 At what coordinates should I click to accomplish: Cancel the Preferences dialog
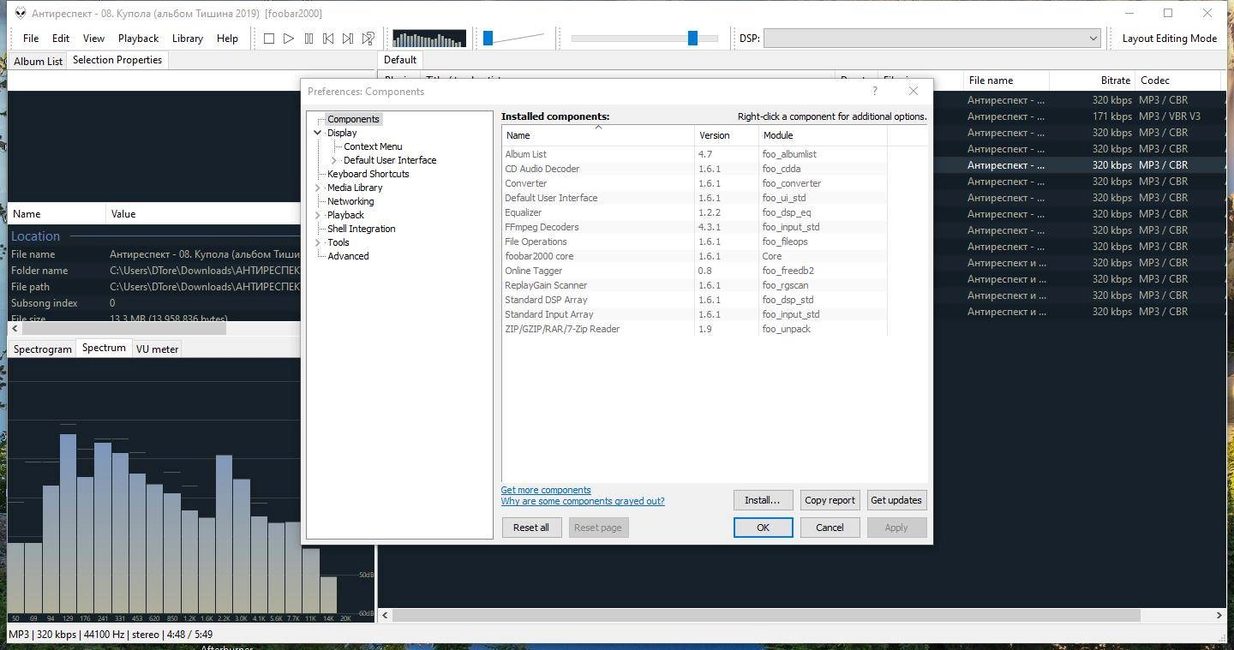coord(830,528)
